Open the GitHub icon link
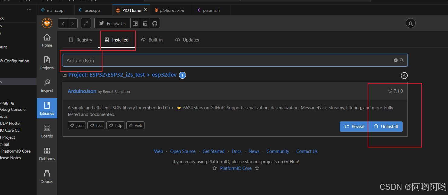The width and height of the screenshot is (448, 195). [x=155, y=23]
